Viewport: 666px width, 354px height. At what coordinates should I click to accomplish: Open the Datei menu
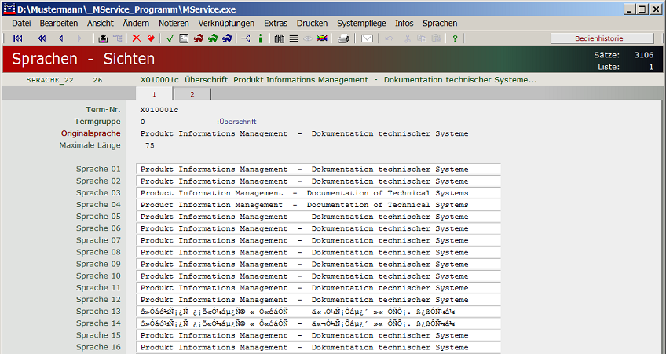[21, 24]
